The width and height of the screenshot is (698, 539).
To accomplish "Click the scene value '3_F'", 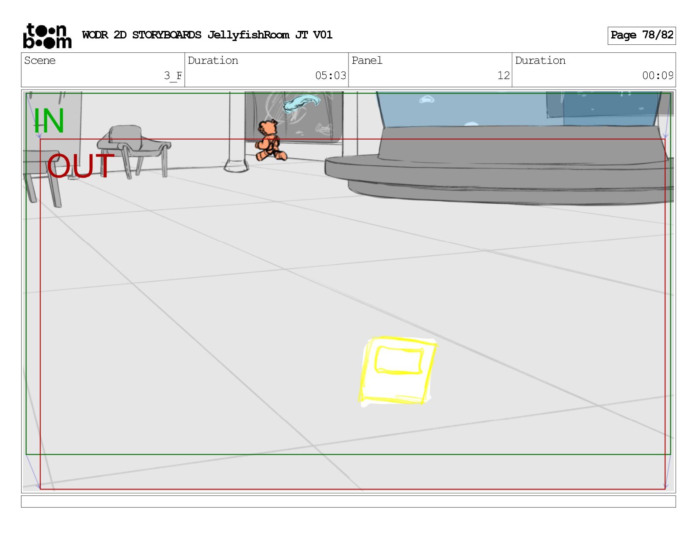I will [173, 76].
